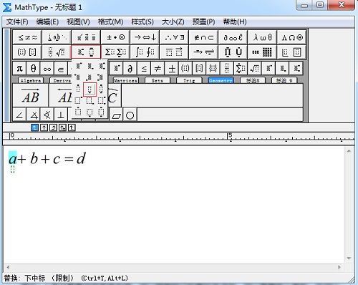358x285 pixels.
Task: Open the spaces and ellipses palette
Action: pyautogui.click(x=57, y=37)
